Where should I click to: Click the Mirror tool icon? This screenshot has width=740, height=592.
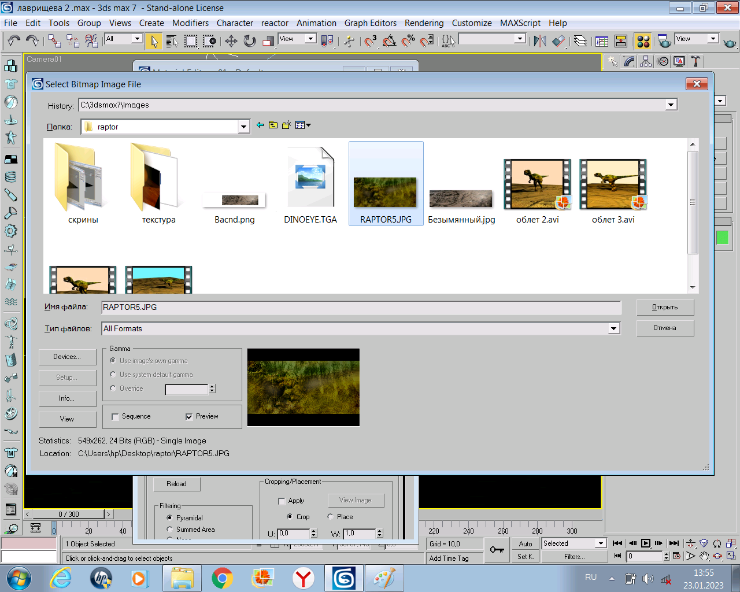[540, 41]
